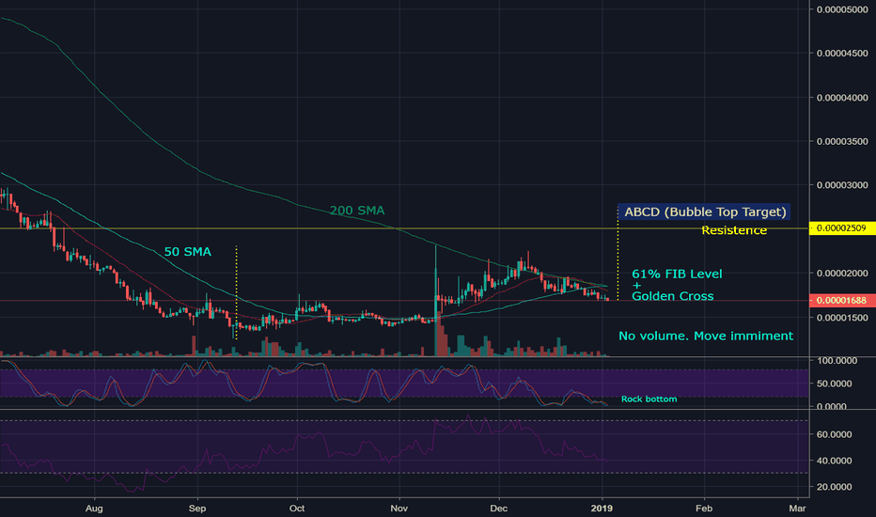Click the 200 SMA annotation label
Viewport: 876px width, 517px height.
coord(357,211)
